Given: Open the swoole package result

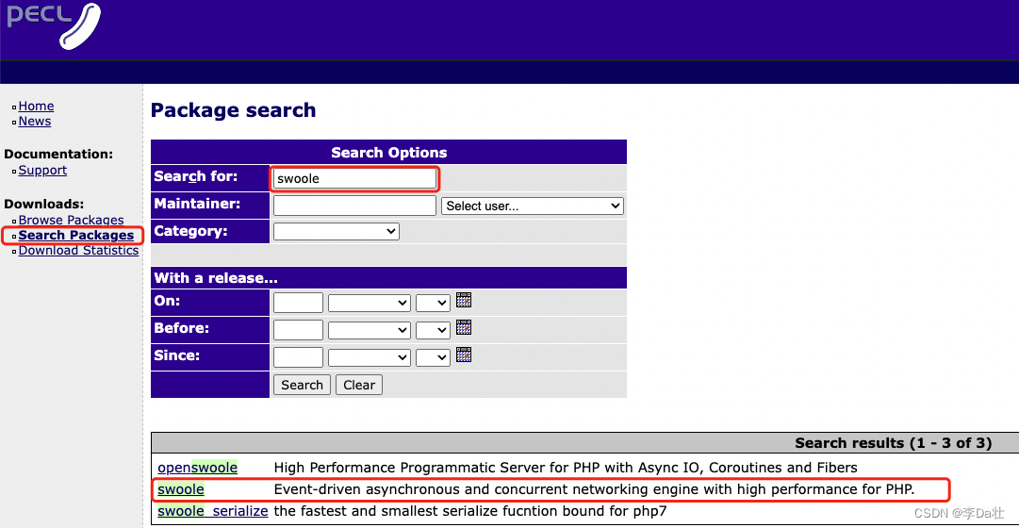Looking at the screenshot, I should pyautogui.click(x=181, y=489).
